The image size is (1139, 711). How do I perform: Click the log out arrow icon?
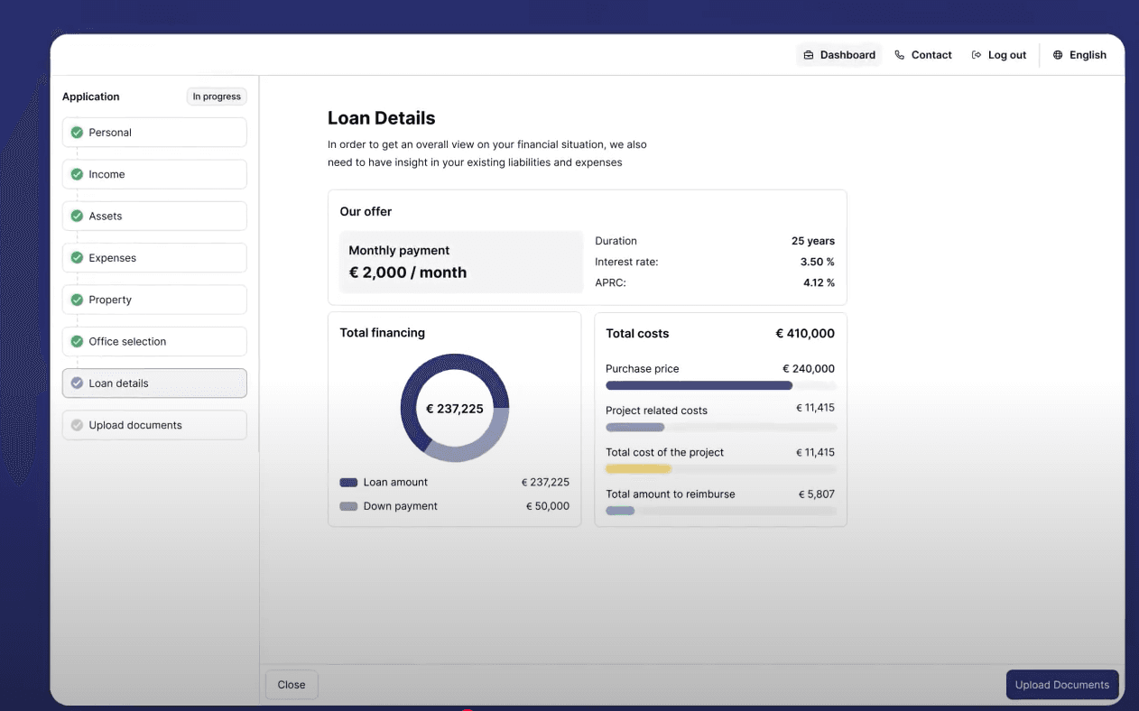pyautogui.click(x=976, y=55)
